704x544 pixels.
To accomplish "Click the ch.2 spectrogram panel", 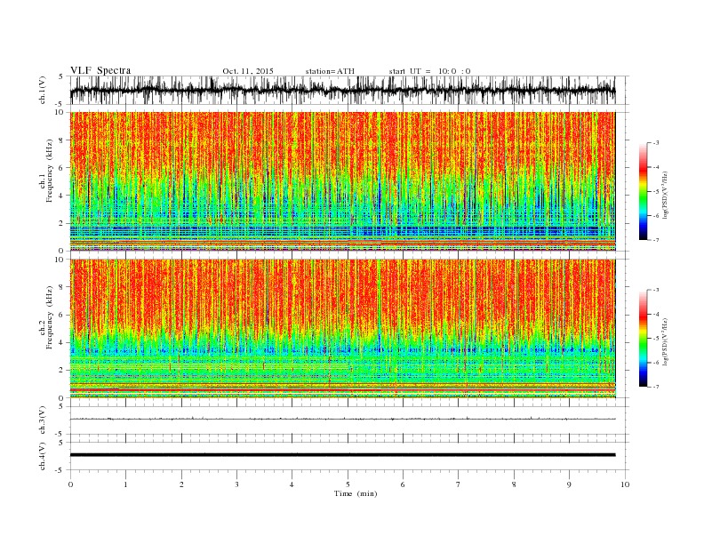I will [342, 329].
